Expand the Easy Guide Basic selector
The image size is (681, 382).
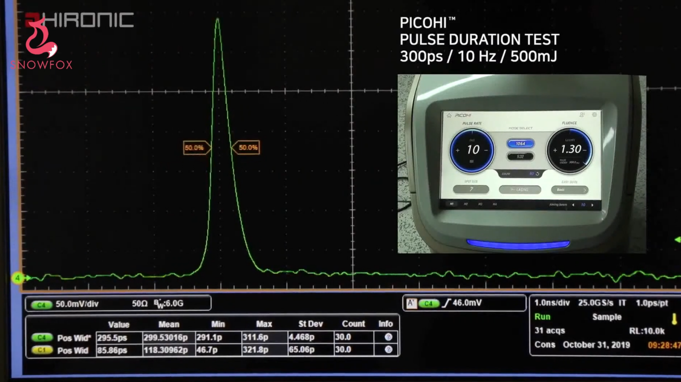tap(570, 190)
